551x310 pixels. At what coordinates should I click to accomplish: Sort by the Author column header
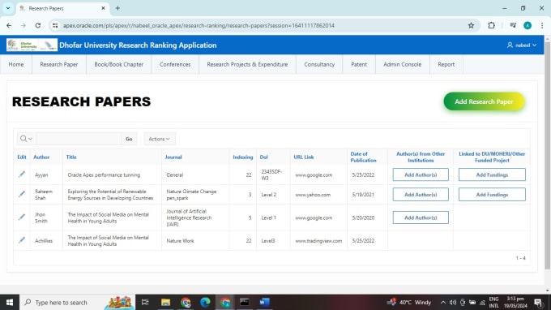(41, 157)
